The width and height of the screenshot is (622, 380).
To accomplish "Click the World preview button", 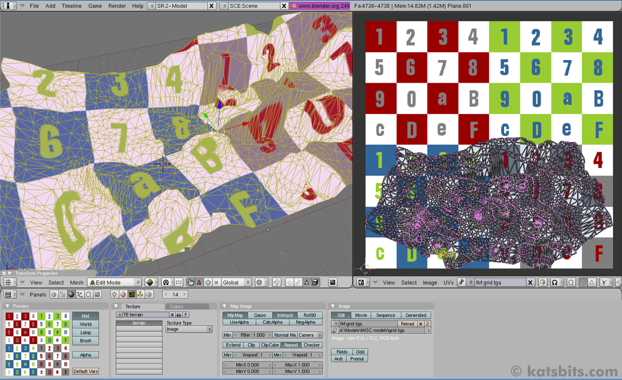I will tap(85, 324).
